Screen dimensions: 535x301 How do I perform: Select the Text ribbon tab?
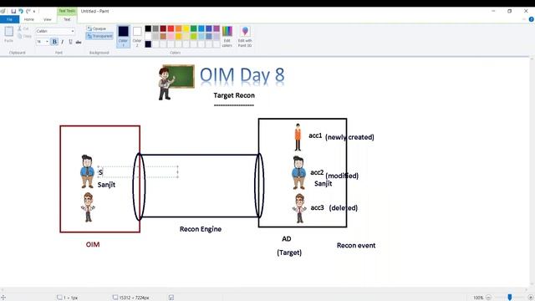coord(67,19)
